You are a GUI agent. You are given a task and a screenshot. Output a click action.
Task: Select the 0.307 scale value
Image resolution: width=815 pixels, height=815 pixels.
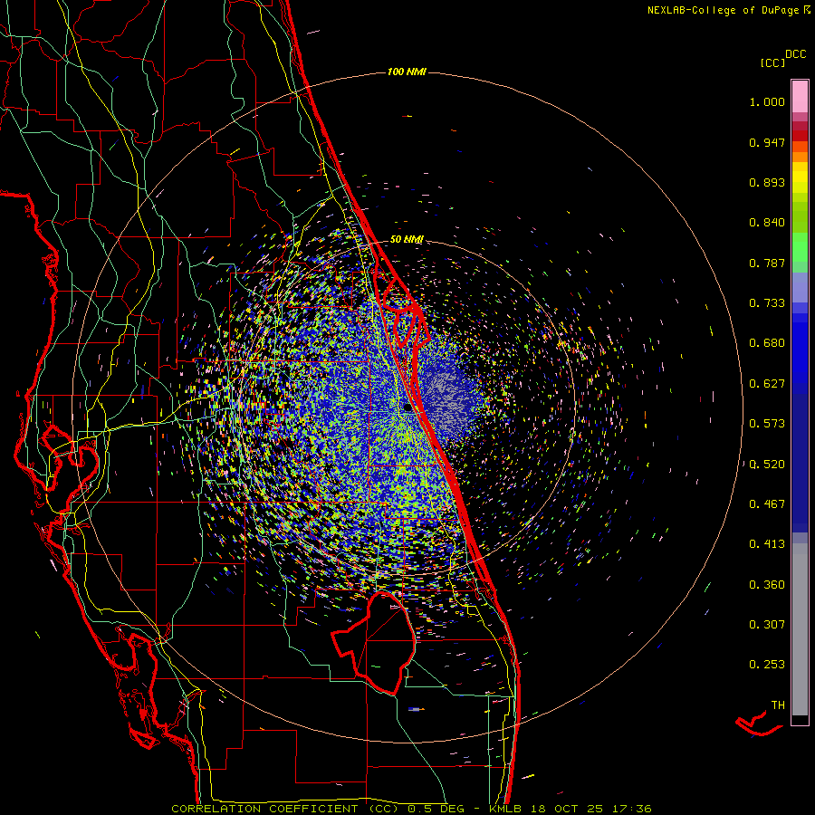click(x=767, y=625)
